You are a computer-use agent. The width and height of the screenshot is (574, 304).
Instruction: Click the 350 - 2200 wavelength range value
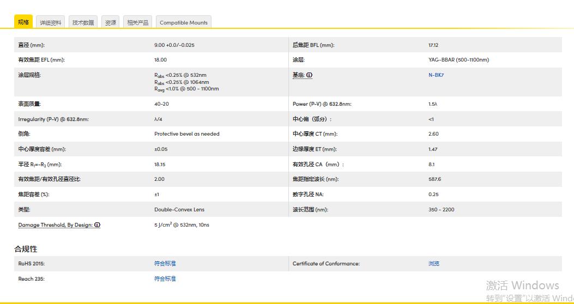[441, 210]
